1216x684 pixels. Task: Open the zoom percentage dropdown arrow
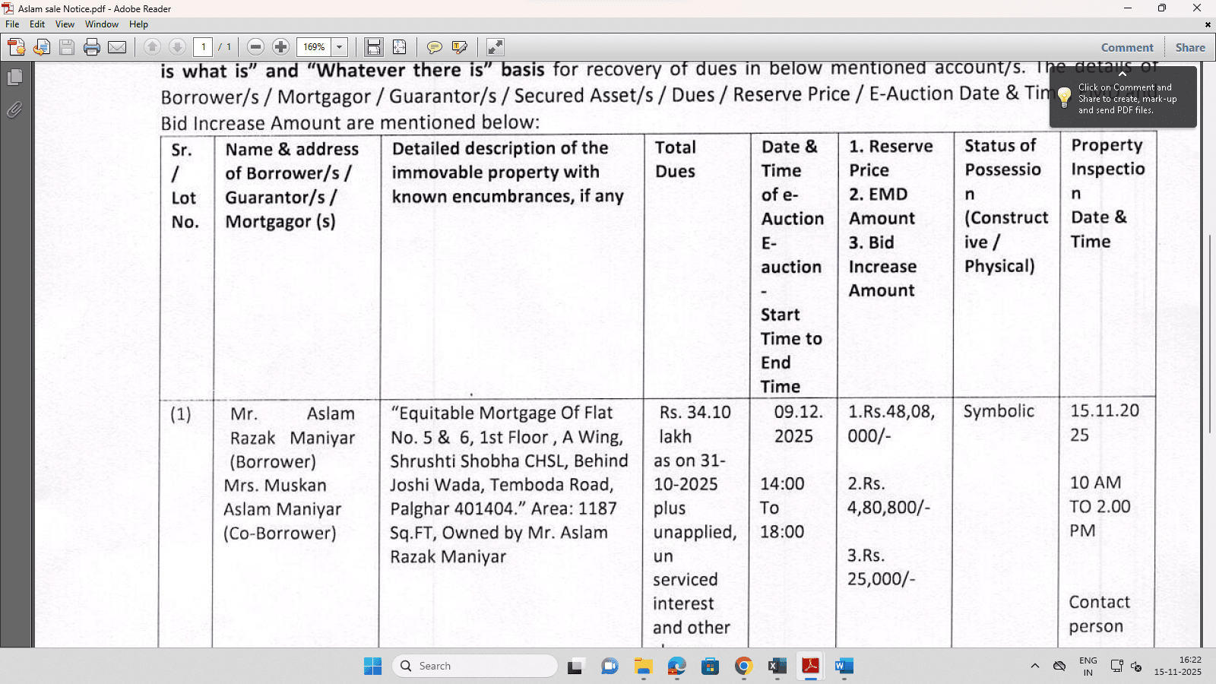click(340, 47)
